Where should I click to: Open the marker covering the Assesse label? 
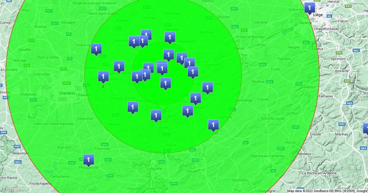pyautogui.click(x=196, y=99)
